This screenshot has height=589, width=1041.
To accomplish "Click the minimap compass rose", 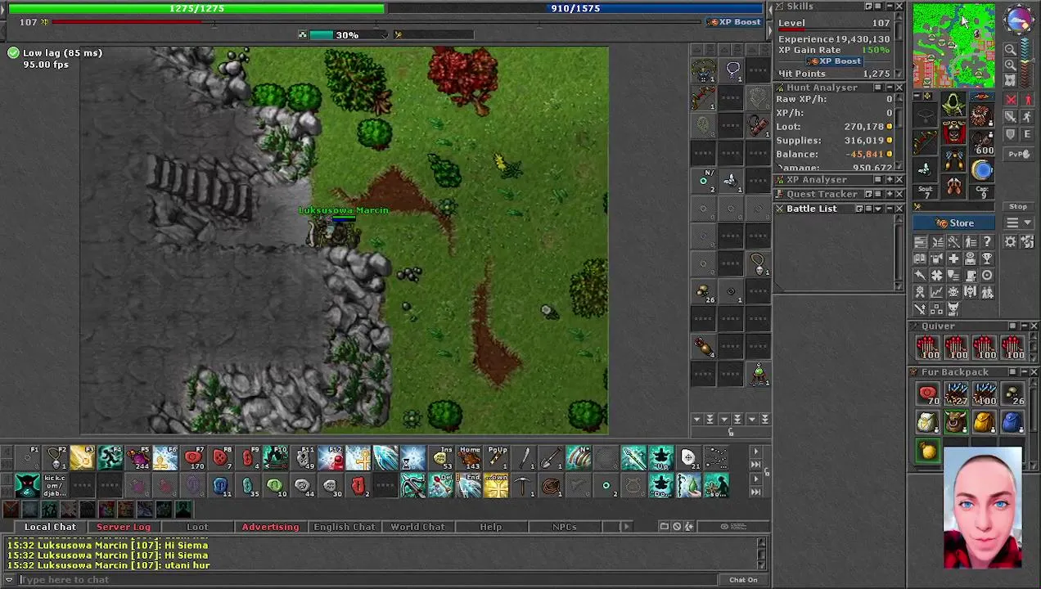I will pos(1019,19).
